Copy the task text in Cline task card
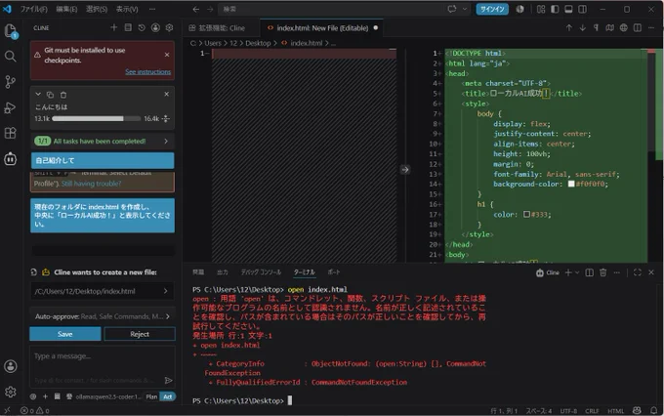664x416 pixels. [50, 95]
